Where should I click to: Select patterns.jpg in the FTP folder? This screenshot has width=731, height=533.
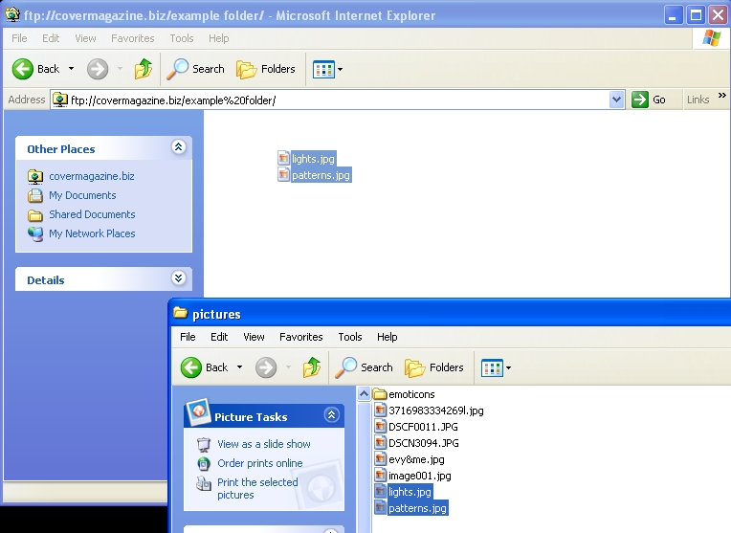321,175
